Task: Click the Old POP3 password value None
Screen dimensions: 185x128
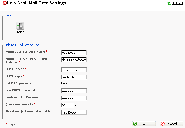Action: [65, 83]
